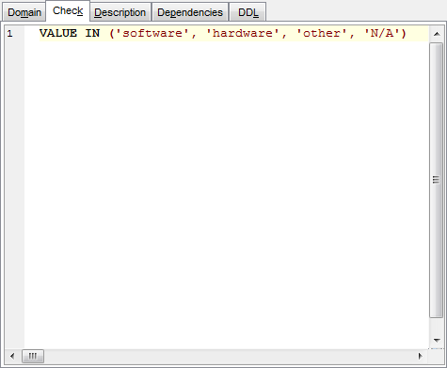Click the vertical scrollbar down arrow
This screenshot has width=447, height=368.
pyautogui.click(x=437, y=340)
